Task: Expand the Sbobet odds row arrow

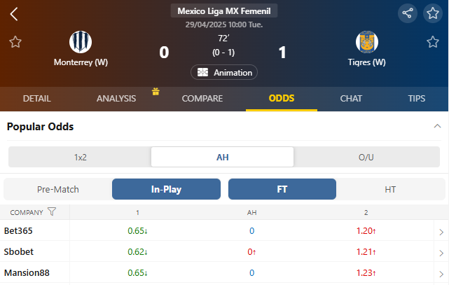Action: pos(441,252)
